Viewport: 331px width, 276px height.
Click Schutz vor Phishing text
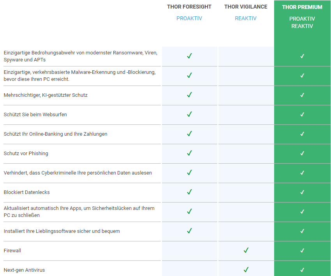click(26, 154)
